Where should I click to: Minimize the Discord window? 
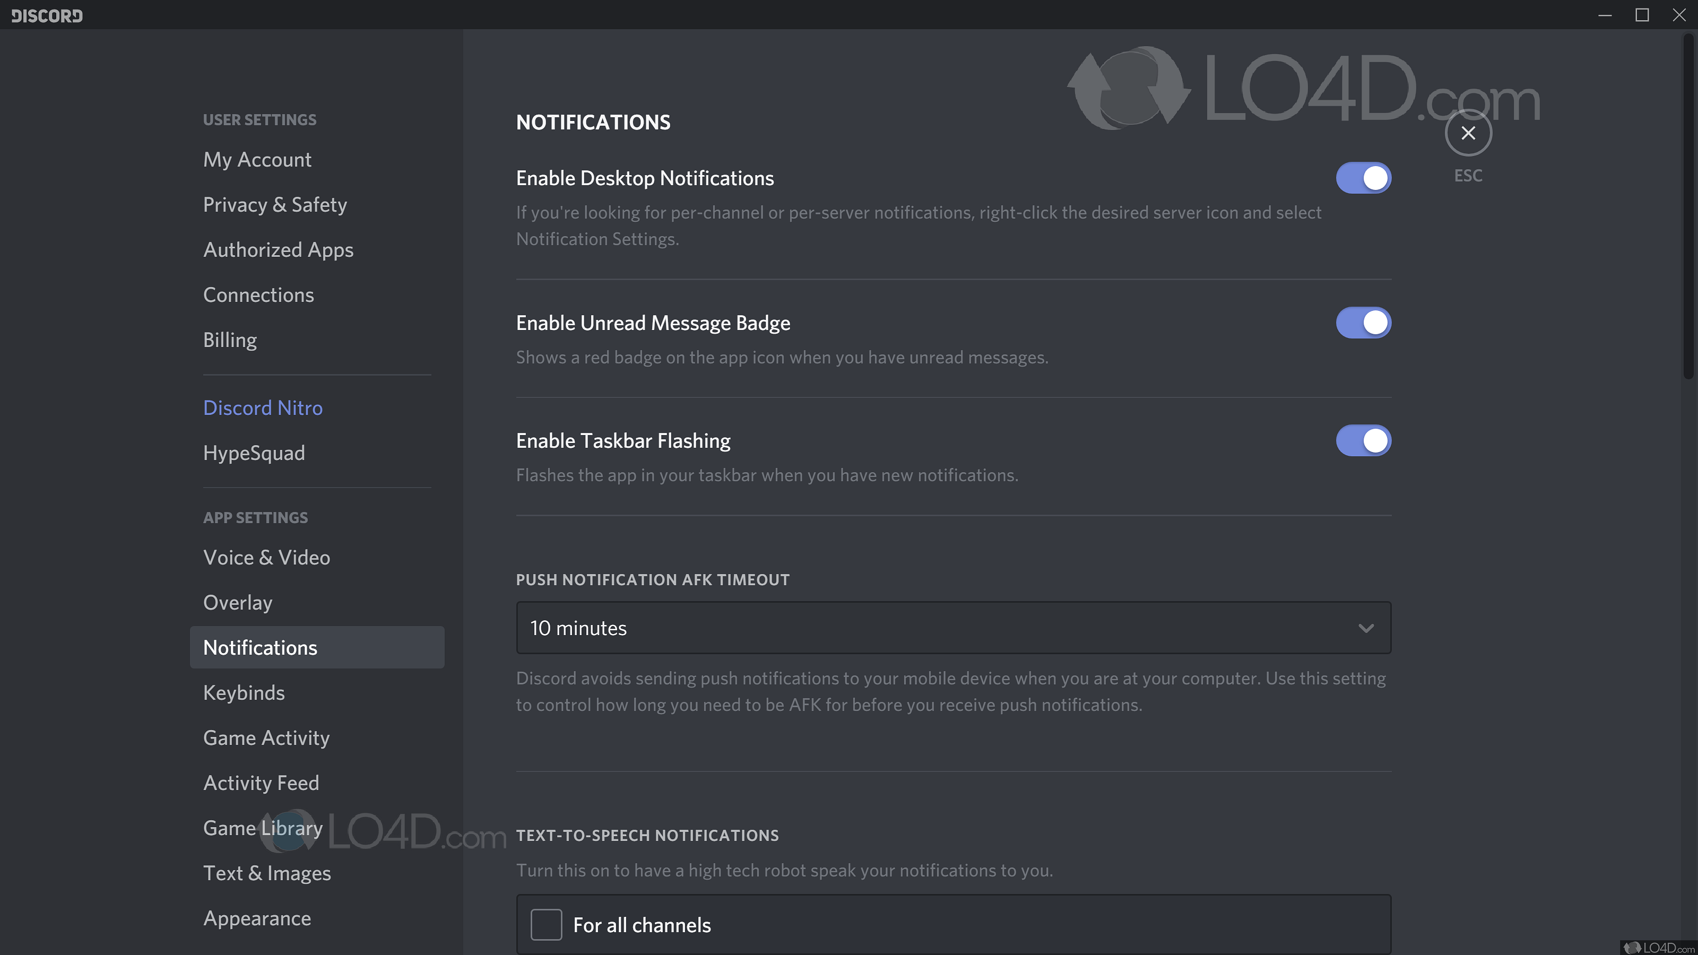[x=1605, y=14]
